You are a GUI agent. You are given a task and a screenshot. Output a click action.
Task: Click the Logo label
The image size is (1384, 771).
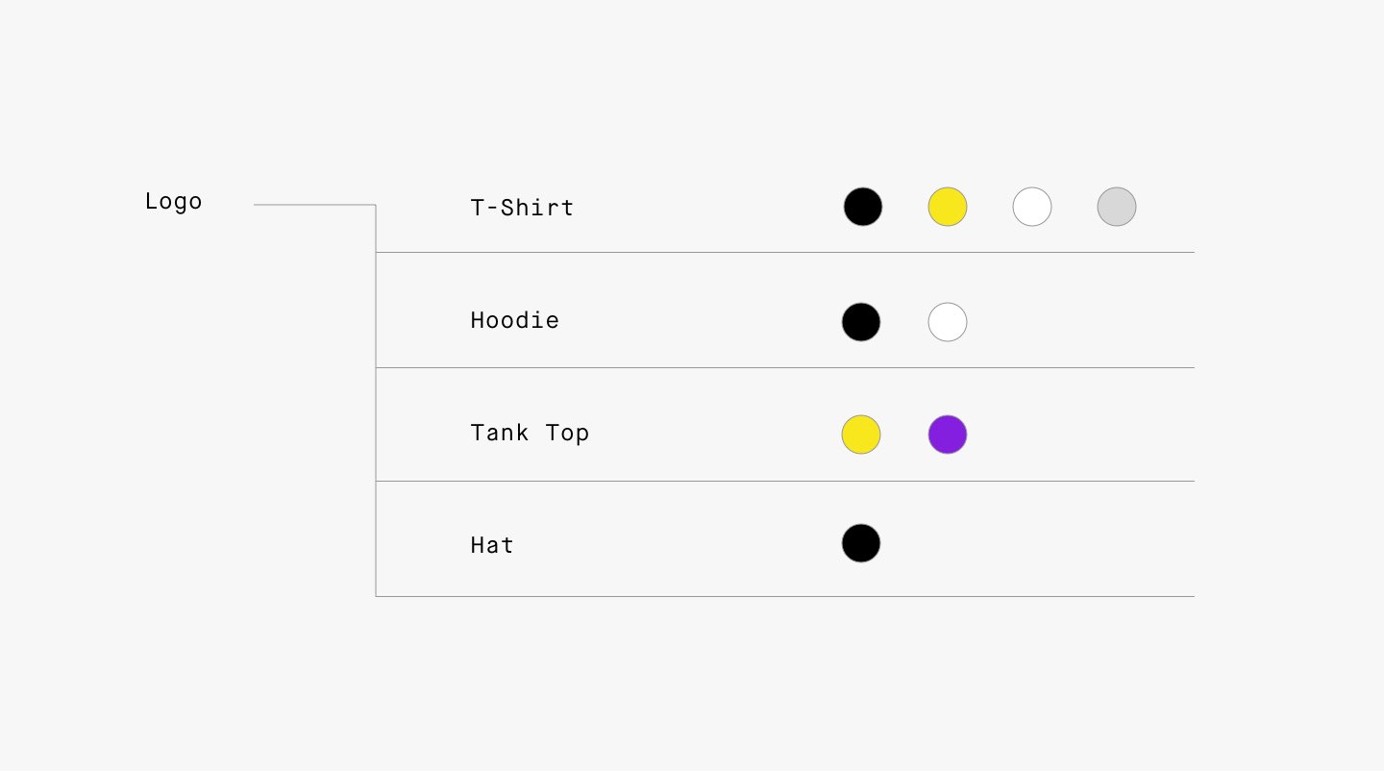click(174, 202)
